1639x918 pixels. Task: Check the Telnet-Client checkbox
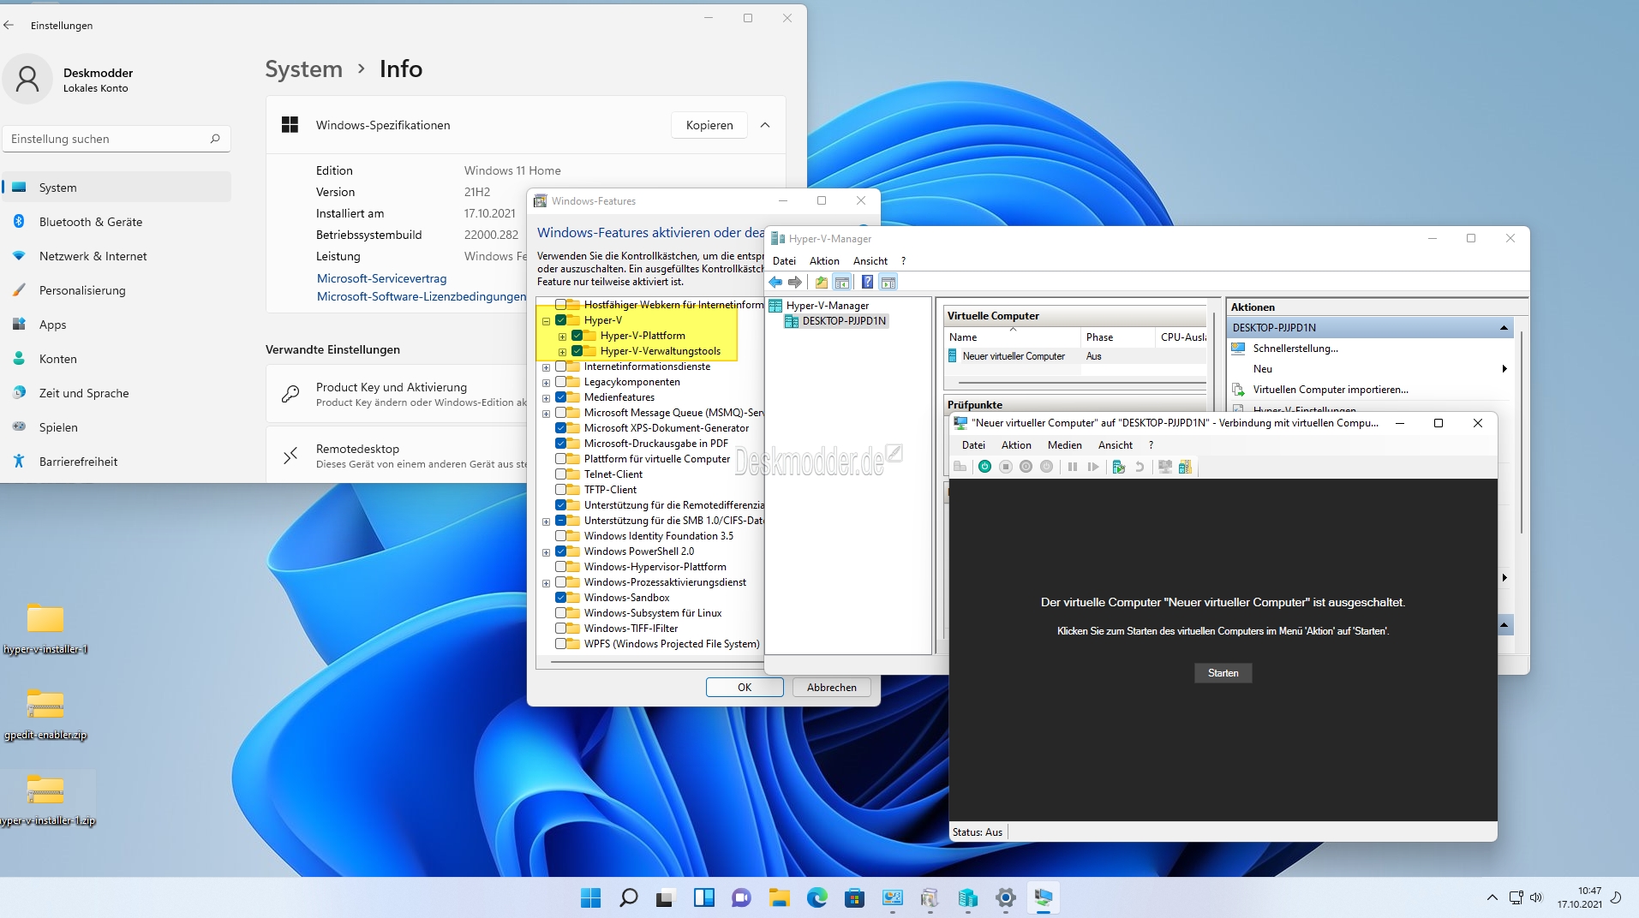pyautogui.click(x=561, y=474)
